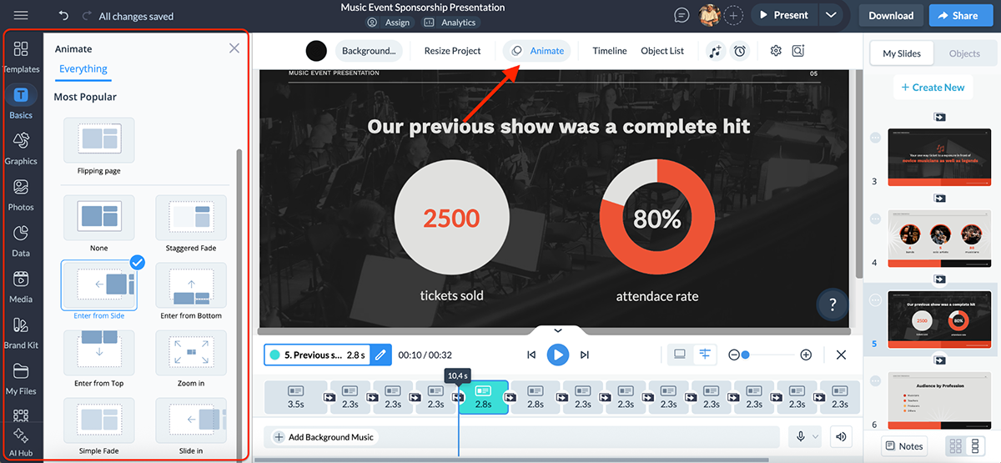Open the Brand Kit sidebar icon

pos(21,331)
